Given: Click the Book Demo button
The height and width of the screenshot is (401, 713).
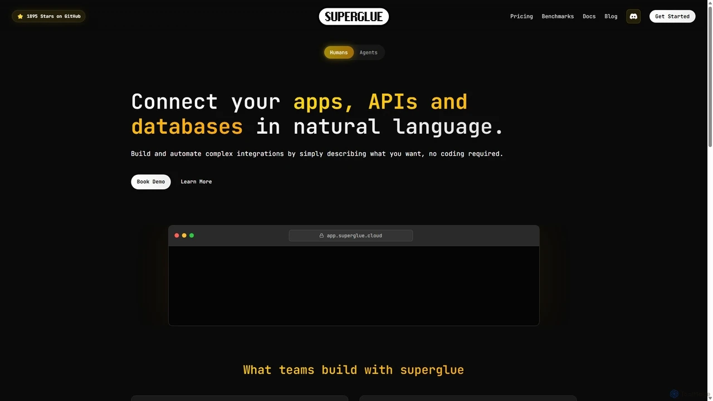Looking at the screenshot, I should (151, 182).
